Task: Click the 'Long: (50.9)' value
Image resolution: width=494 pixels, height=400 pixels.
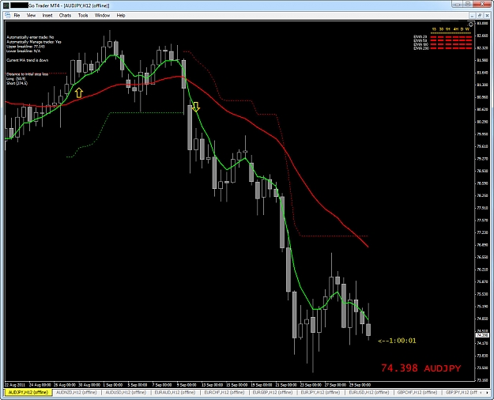Action: [16, 78]
